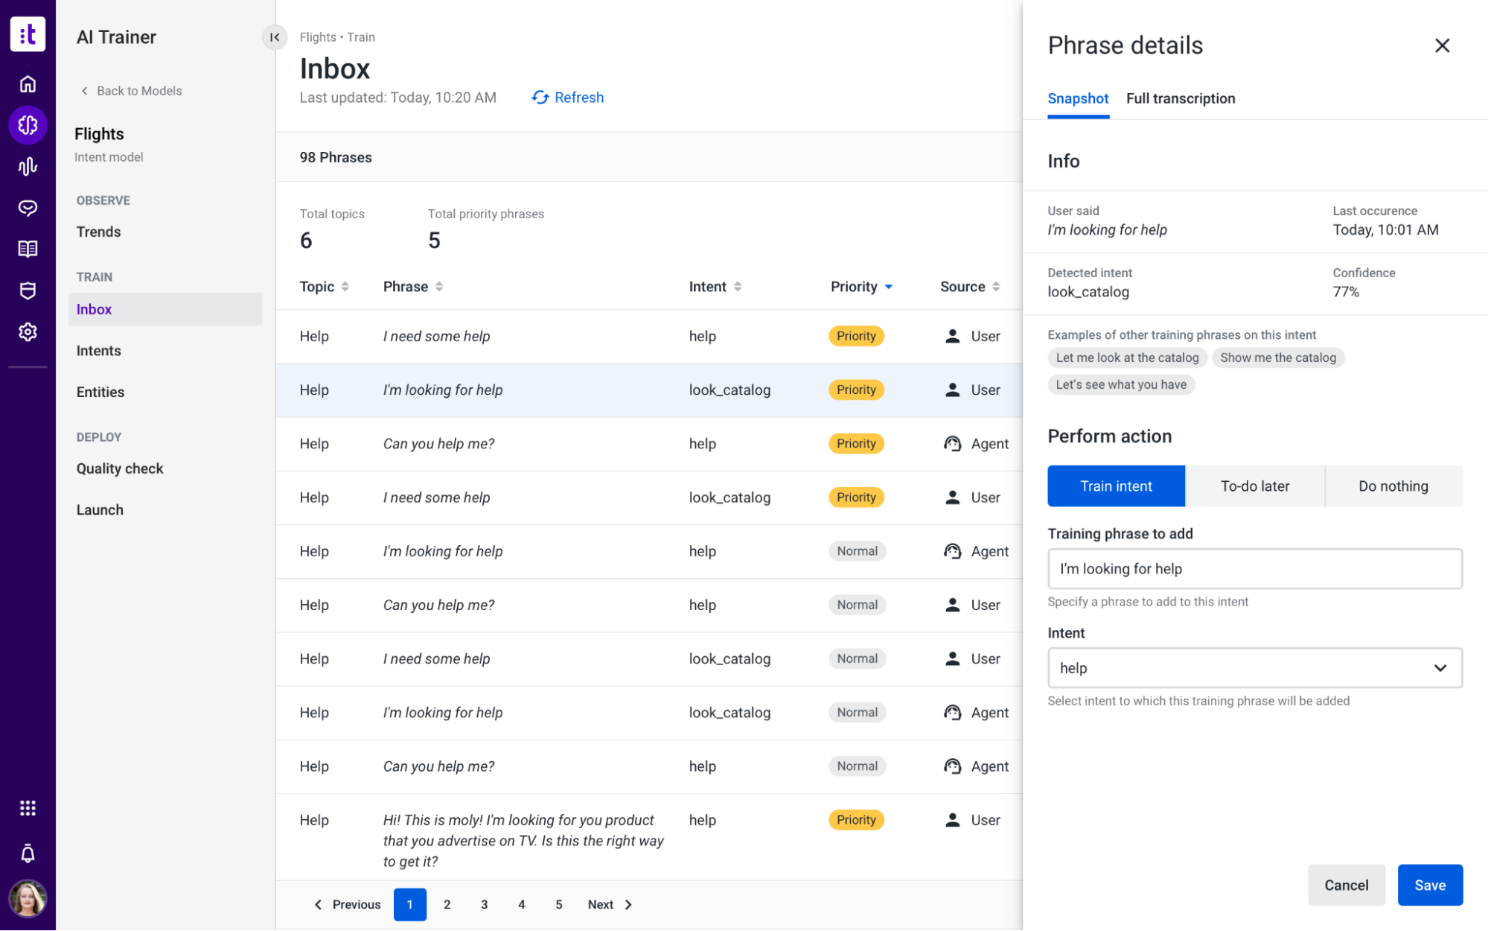Viewport: 1488px width, 931px height.
Task: Collapse the AI Trainer side panel
Action: 275,36
